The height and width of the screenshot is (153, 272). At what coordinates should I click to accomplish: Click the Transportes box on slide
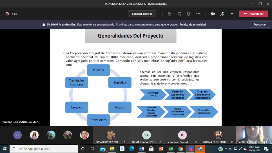(x=98, y=120)
